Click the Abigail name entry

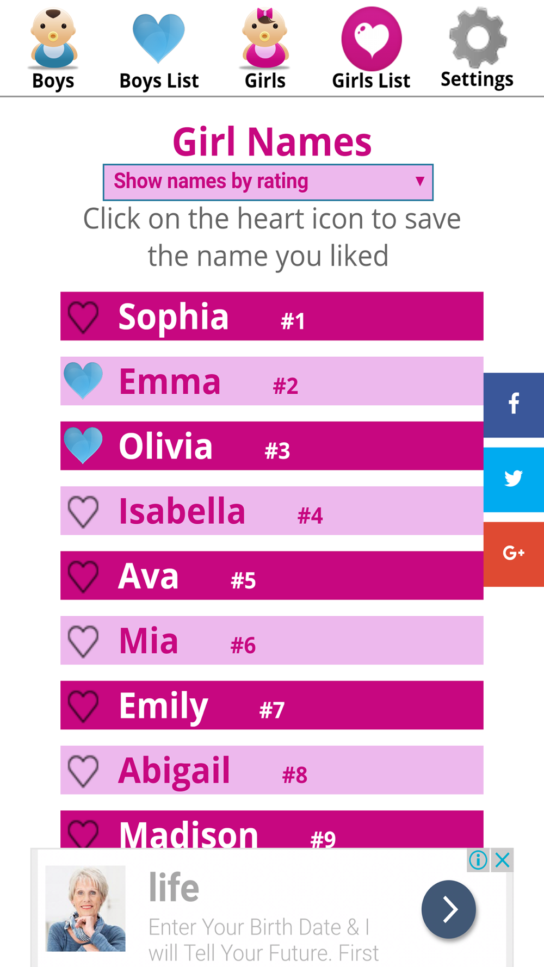[x=272, y=770]
